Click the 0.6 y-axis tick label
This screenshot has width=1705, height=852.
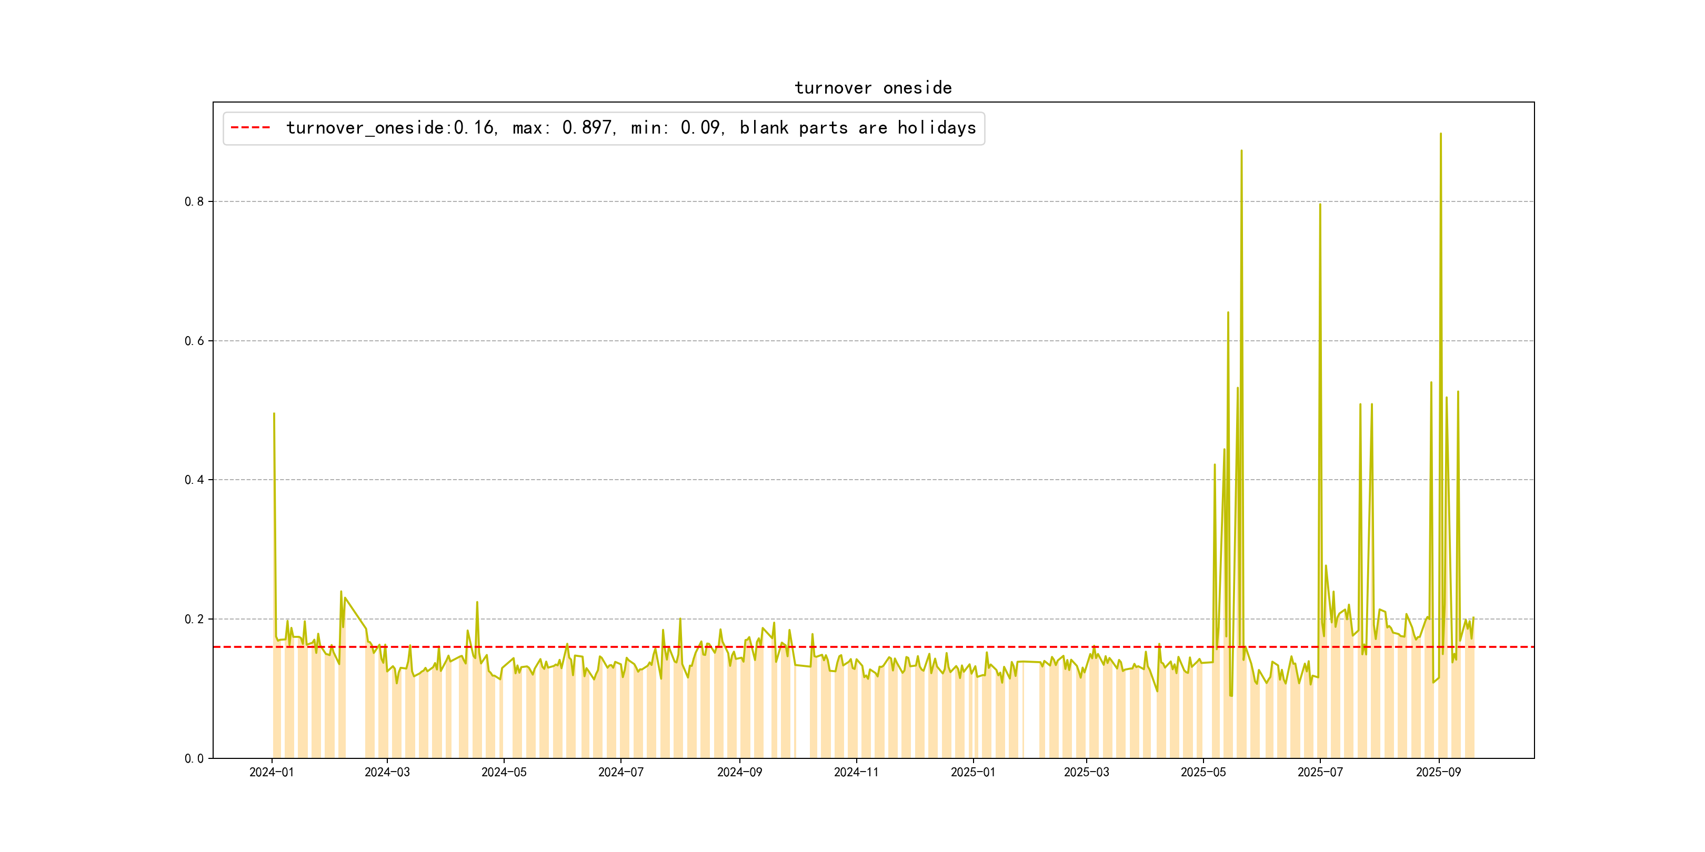pyautogui.click(x=194, y=341)
